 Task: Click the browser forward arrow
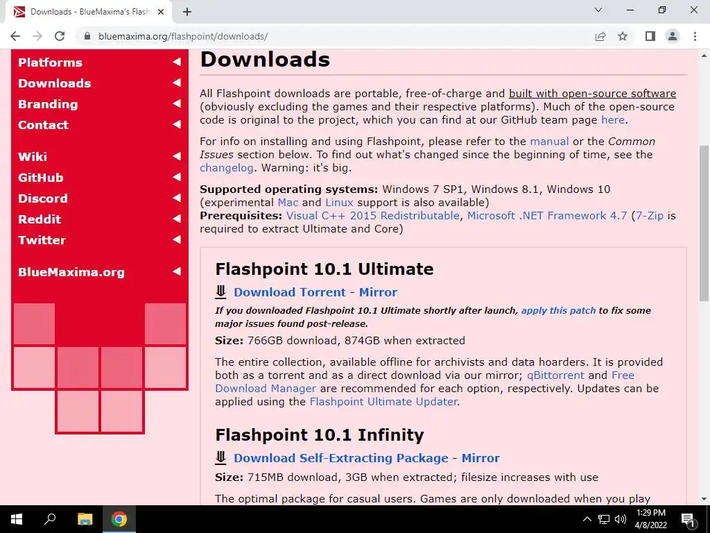[37, 36]
